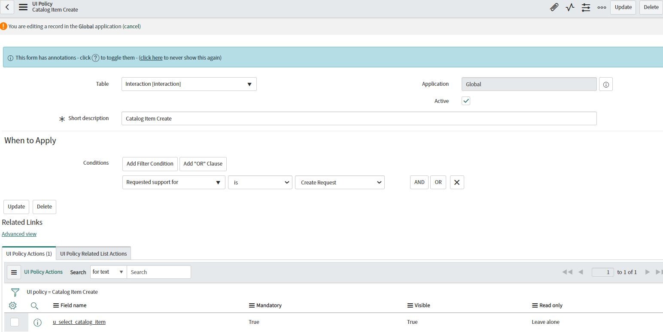The height and width of the screenshot is (332, 663).
Task: Open the Field name column menu
Action: (x=56, y=305)
